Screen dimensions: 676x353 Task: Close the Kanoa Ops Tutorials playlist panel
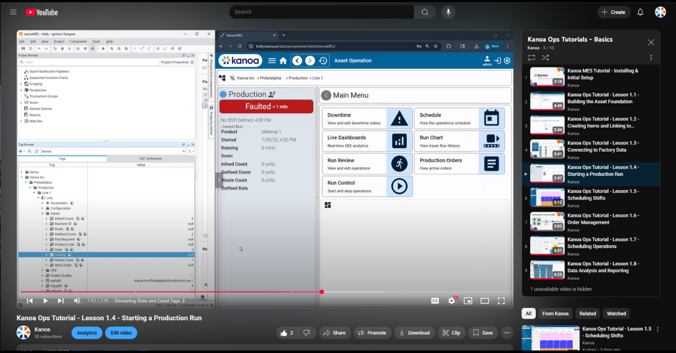point(651,42)
